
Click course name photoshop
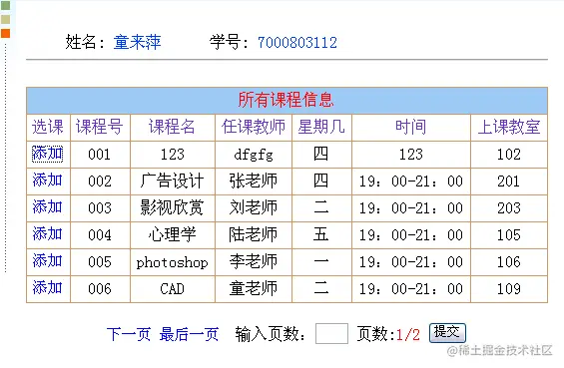172,262
